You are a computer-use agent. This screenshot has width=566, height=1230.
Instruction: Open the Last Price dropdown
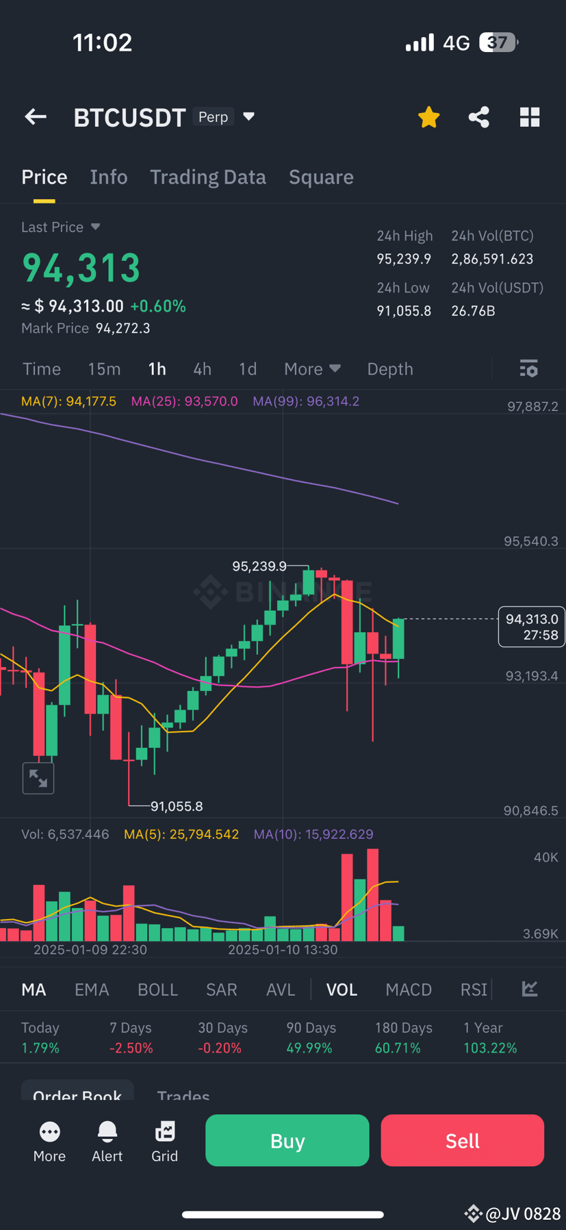click(60, 227)
